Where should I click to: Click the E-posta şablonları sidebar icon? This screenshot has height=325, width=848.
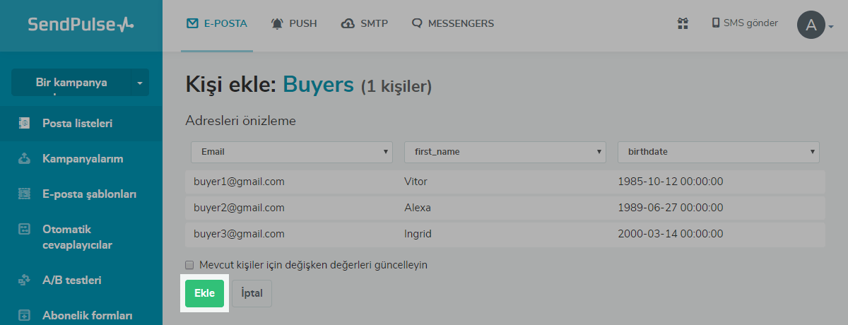(x=24, y=194)
